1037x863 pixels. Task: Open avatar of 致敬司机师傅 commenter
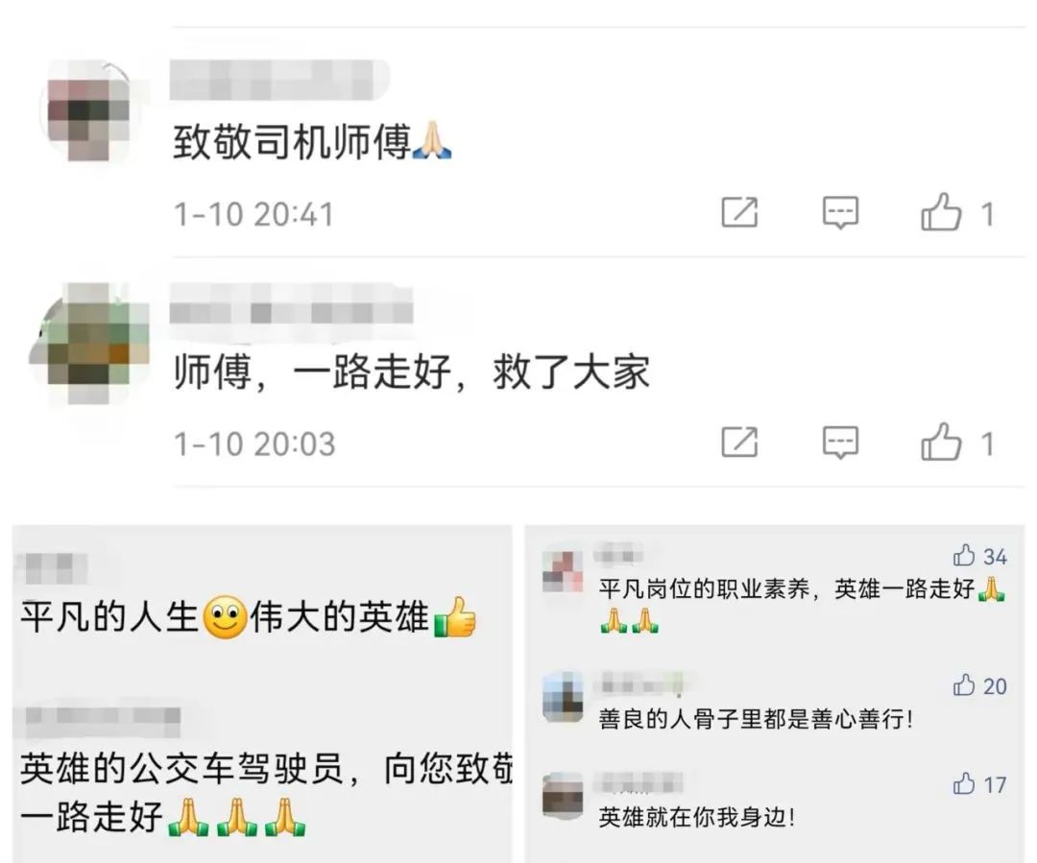pos(89,111)
